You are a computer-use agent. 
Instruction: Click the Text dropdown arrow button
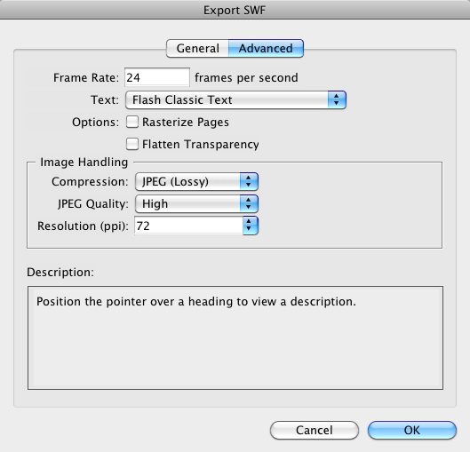click(337, 100)
